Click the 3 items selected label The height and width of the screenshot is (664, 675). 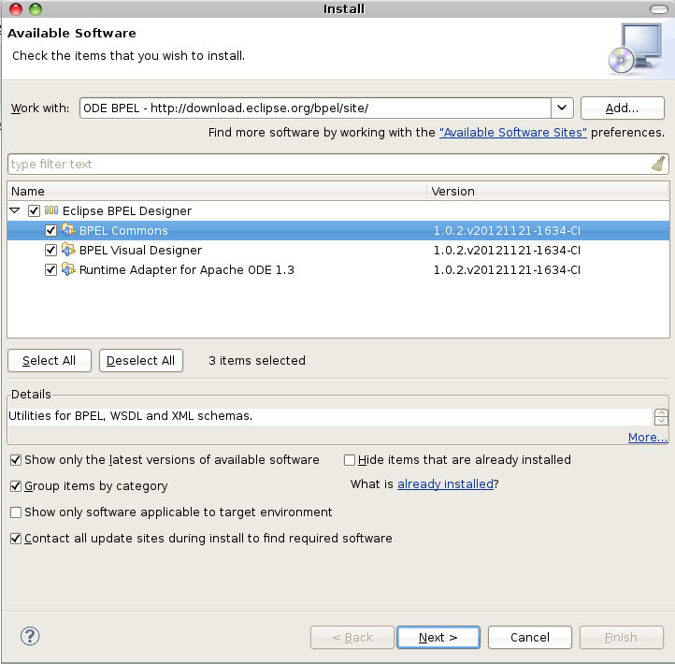tap(257, 360)
